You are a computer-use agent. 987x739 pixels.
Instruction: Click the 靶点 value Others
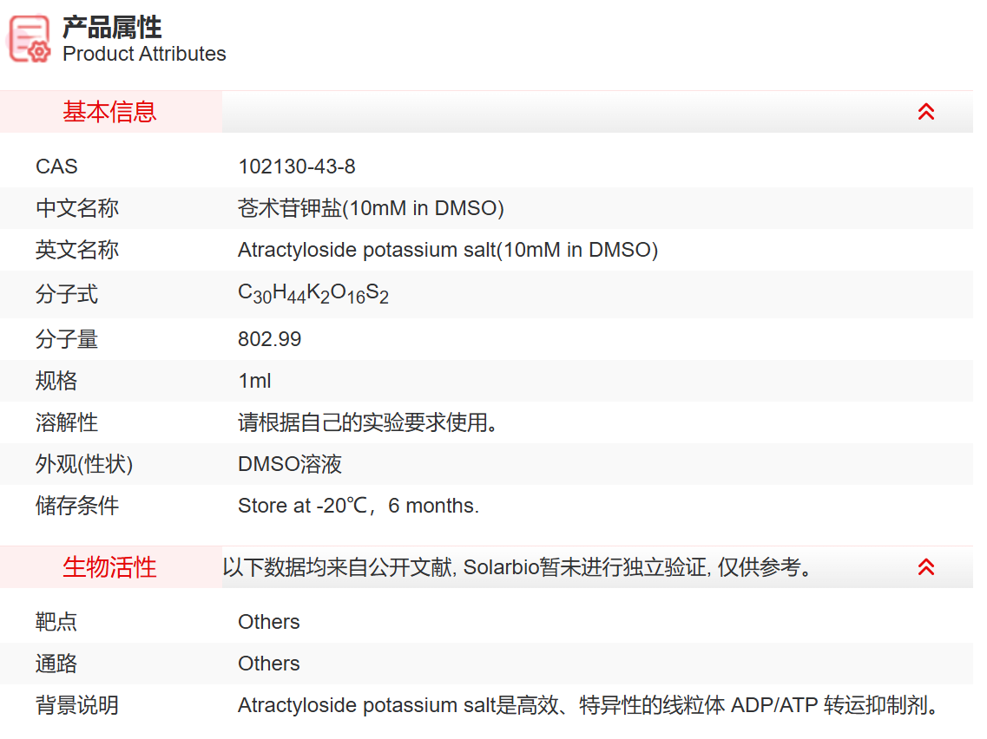click(268, 622)
